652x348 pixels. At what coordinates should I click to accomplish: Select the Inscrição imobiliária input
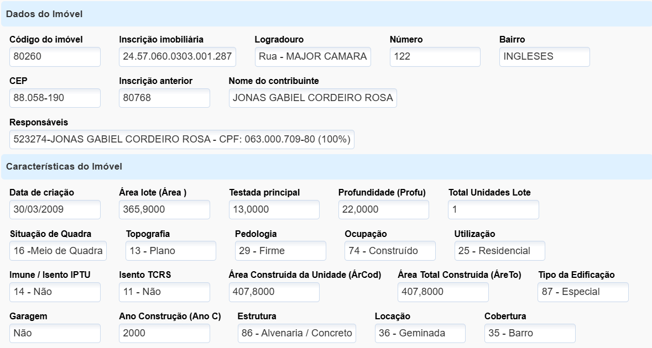coord(178,56)
